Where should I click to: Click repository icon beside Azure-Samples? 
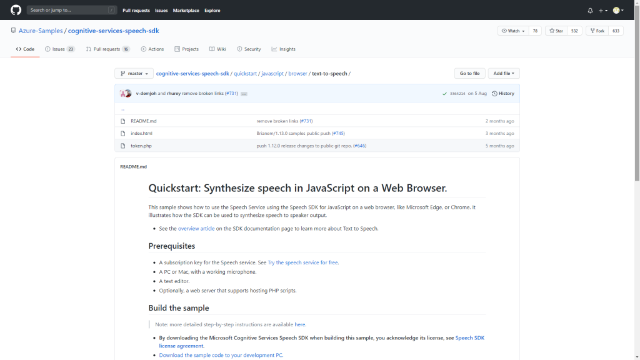[13, 31]
